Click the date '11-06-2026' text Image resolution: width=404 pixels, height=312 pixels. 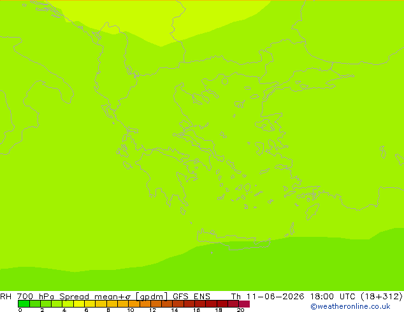click(275, 296)
